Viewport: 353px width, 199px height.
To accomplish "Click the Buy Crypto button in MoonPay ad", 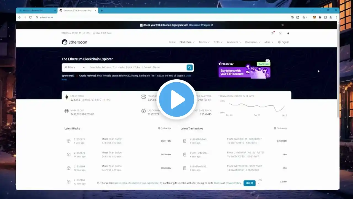I will [263, 64].
